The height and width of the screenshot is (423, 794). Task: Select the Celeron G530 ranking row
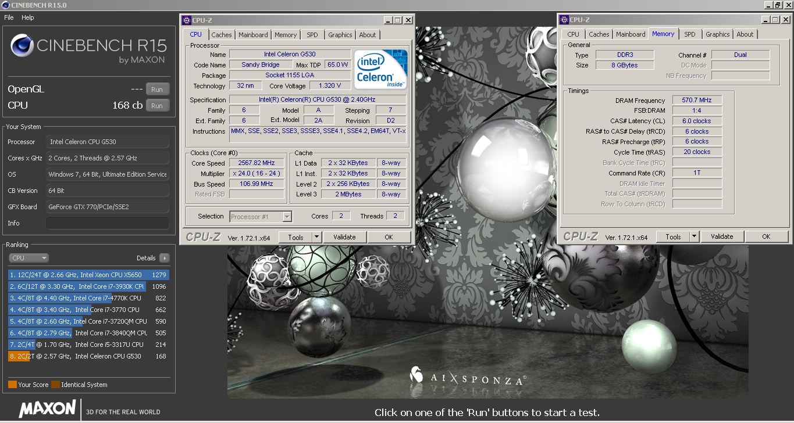click(x=88, y=356)
